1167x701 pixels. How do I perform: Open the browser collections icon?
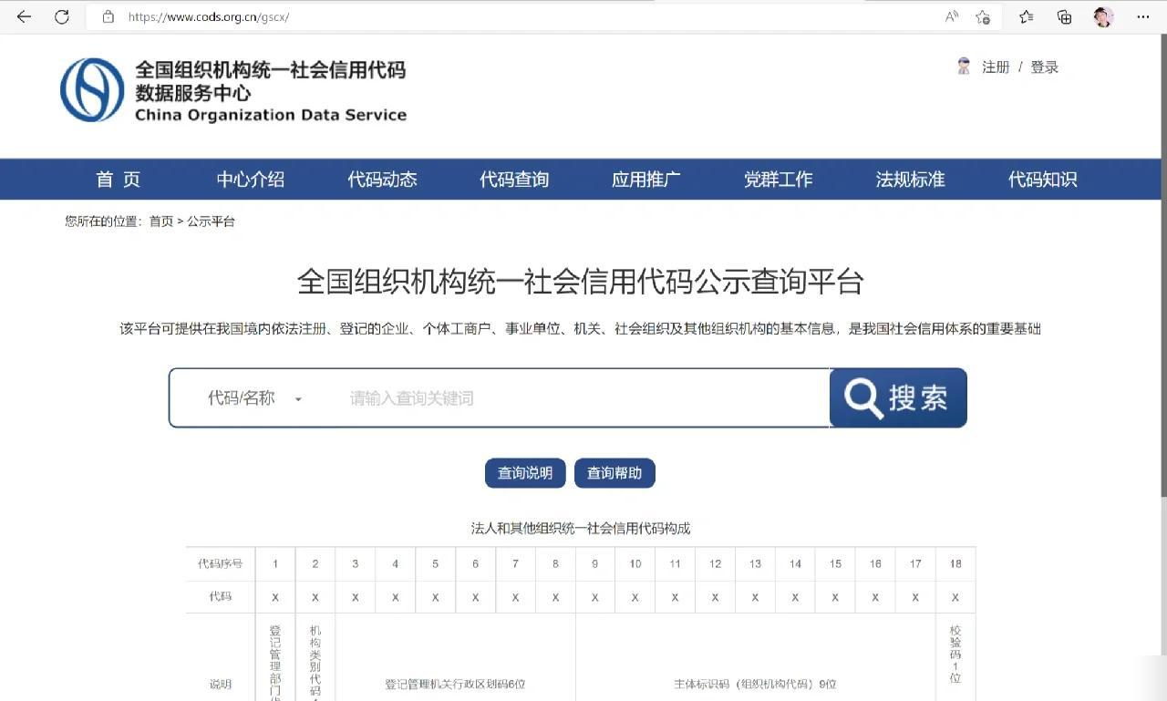tap(1064, 16)
